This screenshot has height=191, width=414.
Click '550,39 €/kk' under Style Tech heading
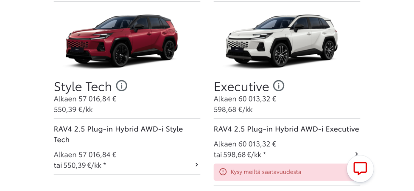(73, 110)
